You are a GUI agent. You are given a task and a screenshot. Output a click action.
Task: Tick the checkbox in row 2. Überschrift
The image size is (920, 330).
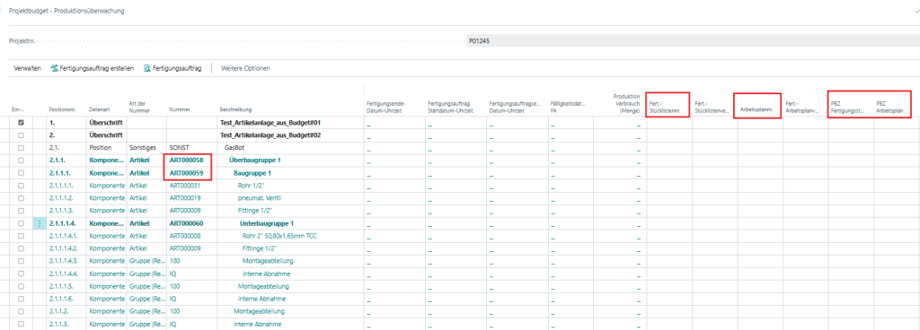coord(22,135)
